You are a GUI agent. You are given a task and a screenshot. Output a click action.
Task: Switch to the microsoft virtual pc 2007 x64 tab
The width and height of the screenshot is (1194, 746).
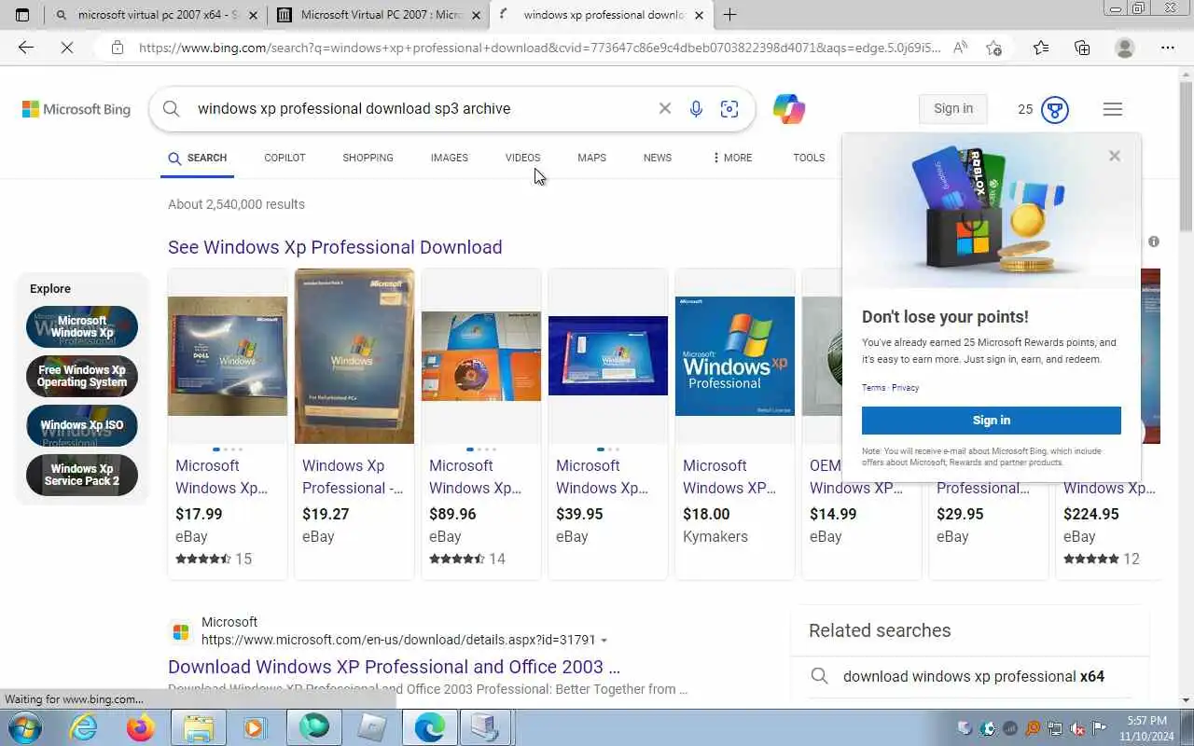155,15
